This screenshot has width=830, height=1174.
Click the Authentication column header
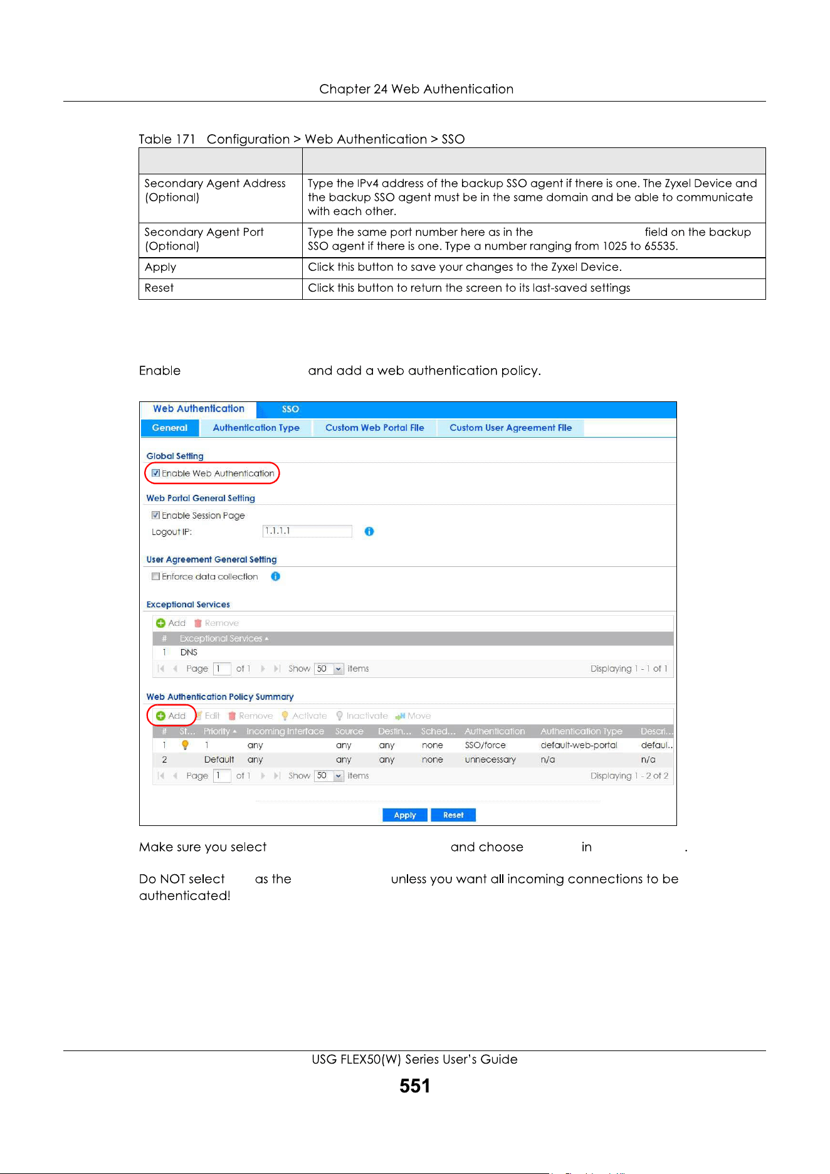(495, 731)
